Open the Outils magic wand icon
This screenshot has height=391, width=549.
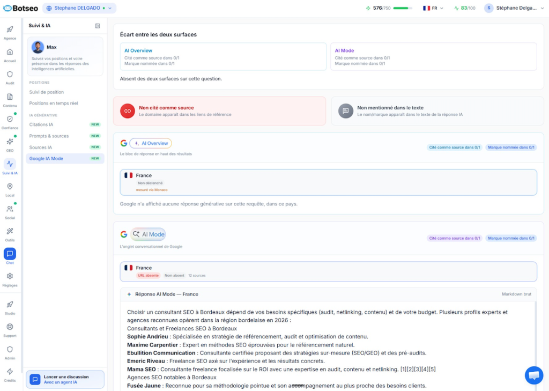pyautogui.click(x=10, y=231)
